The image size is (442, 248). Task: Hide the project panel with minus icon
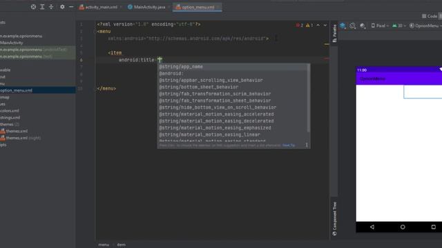71,7
